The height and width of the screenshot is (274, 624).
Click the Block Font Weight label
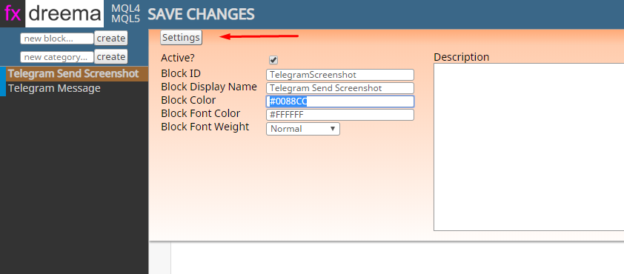tap(205, 127)
